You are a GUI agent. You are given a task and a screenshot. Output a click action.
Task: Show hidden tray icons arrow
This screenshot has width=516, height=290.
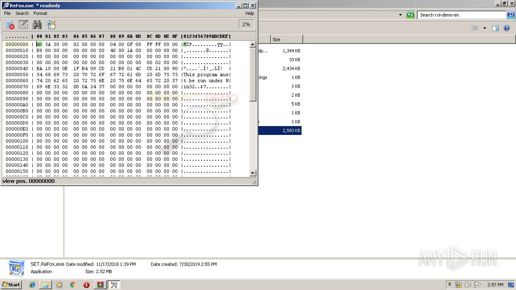pos(449,285)
